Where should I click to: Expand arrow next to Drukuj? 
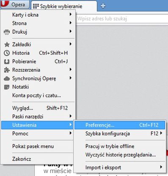tap(71, 31)
